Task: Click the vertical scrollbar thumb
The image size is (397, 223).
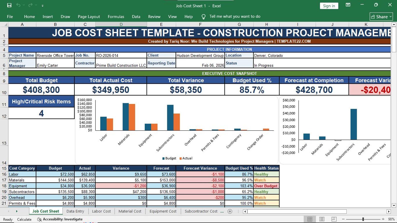Action: 394,39
